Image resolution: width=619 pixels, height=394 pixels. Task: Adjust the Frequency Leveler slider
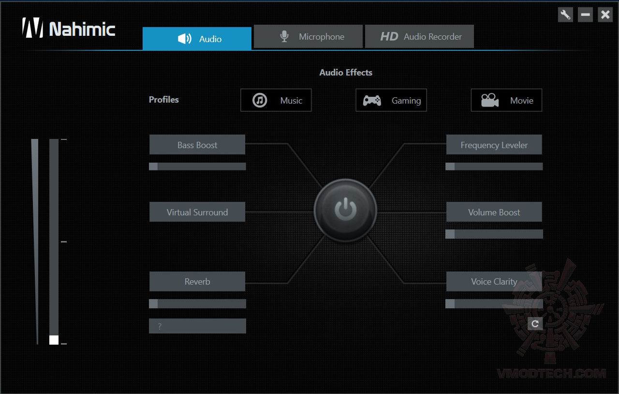494,167
